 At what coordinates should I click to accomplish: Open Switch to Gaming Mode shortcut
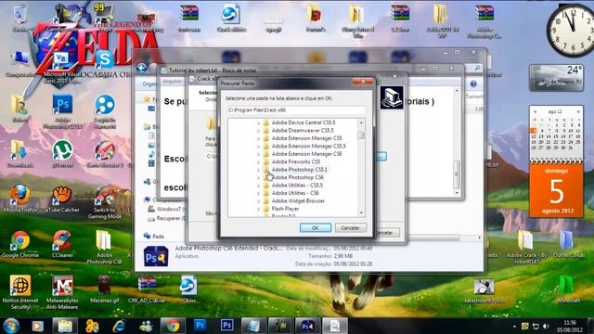[105, 202]
